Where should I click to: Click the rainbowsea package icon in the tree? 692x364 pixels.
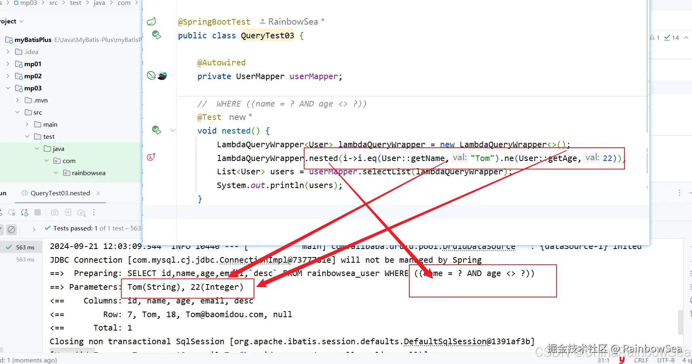point(67,173)
